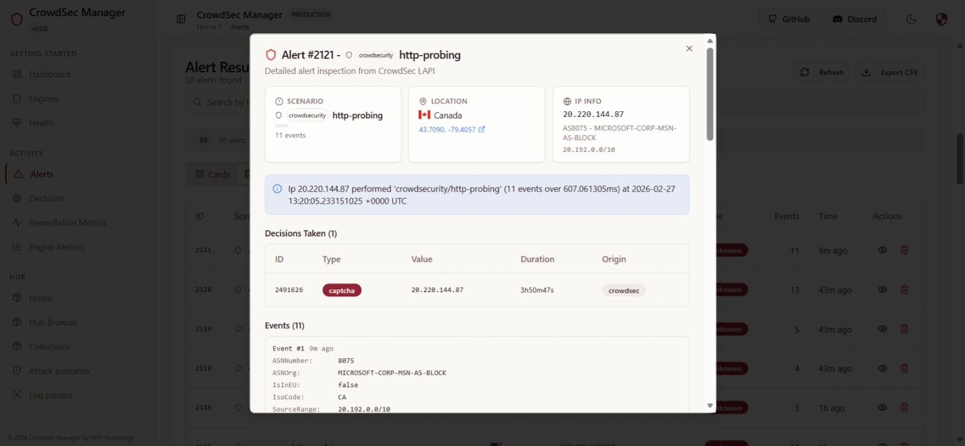The width and height of the screenshot is (965, 446).
Task: Switch to the Cards view tab
Action: click(x=212, y=174)
